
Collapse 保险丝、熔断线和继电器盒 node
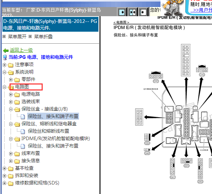tap(11, 124)
